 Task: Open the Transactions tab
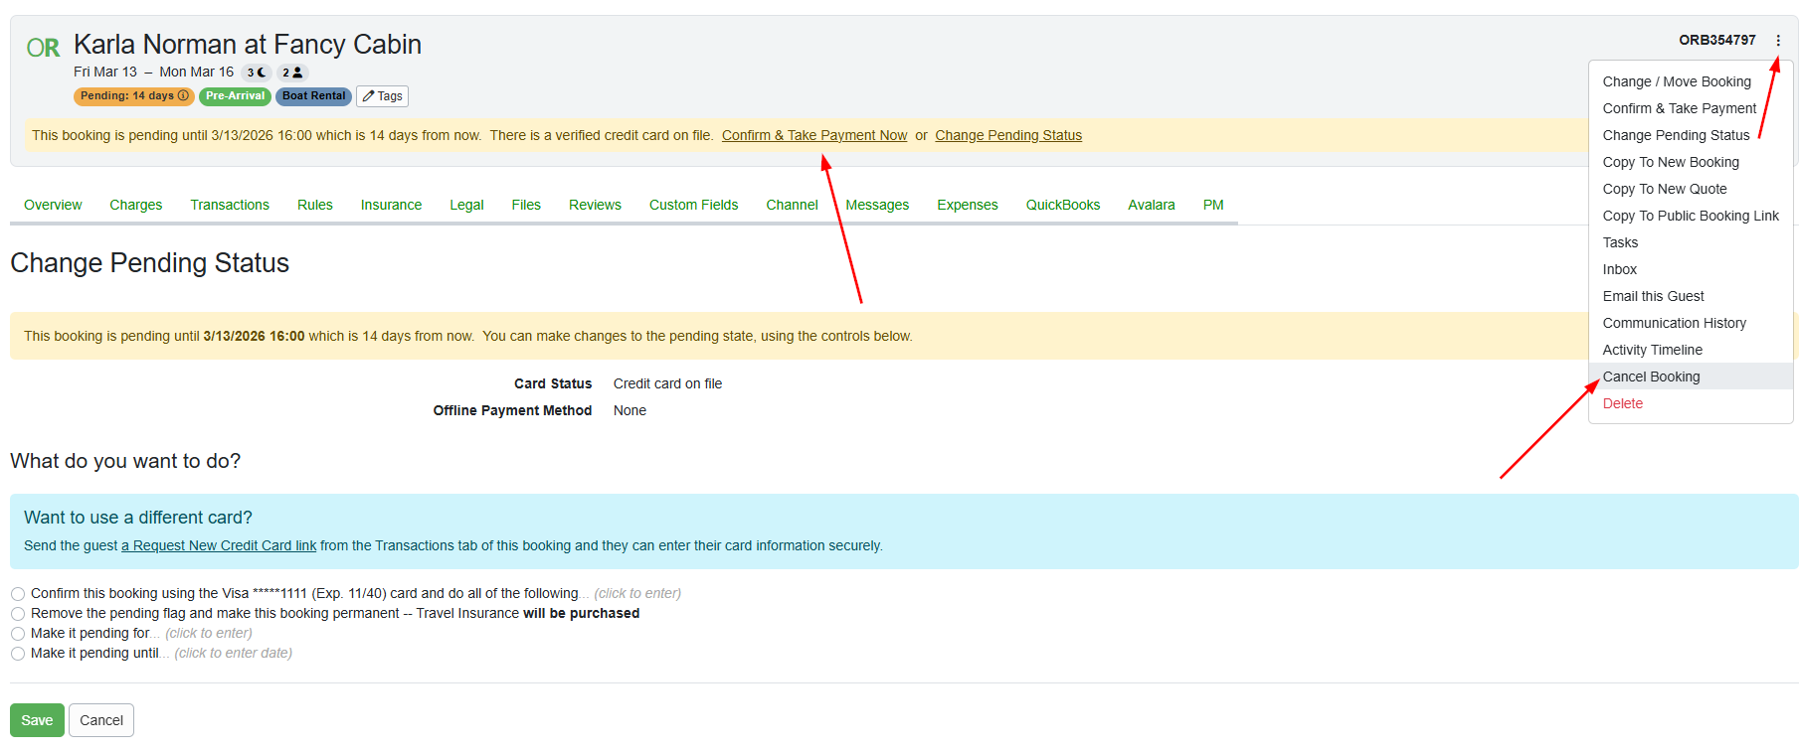click(x=230, y=205)
